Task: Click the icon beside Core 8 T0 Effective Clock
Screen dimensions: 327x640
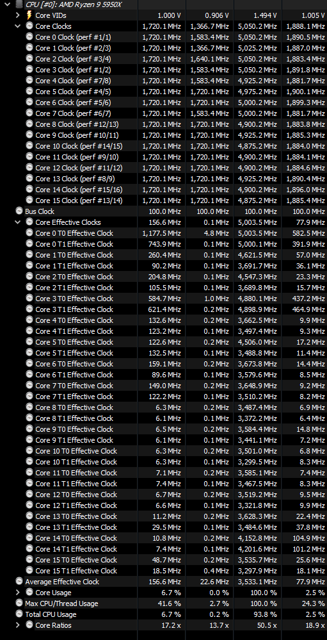Action: (29, 407)
